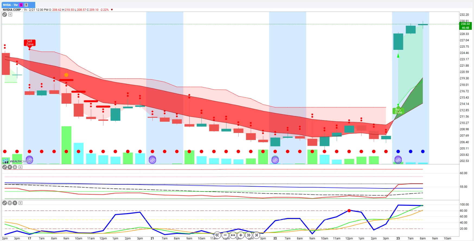The image size is (474, 241).
Task: Click the hide-indicator circle icon in the bottom stochastic pane
Action: click(5, 203)
